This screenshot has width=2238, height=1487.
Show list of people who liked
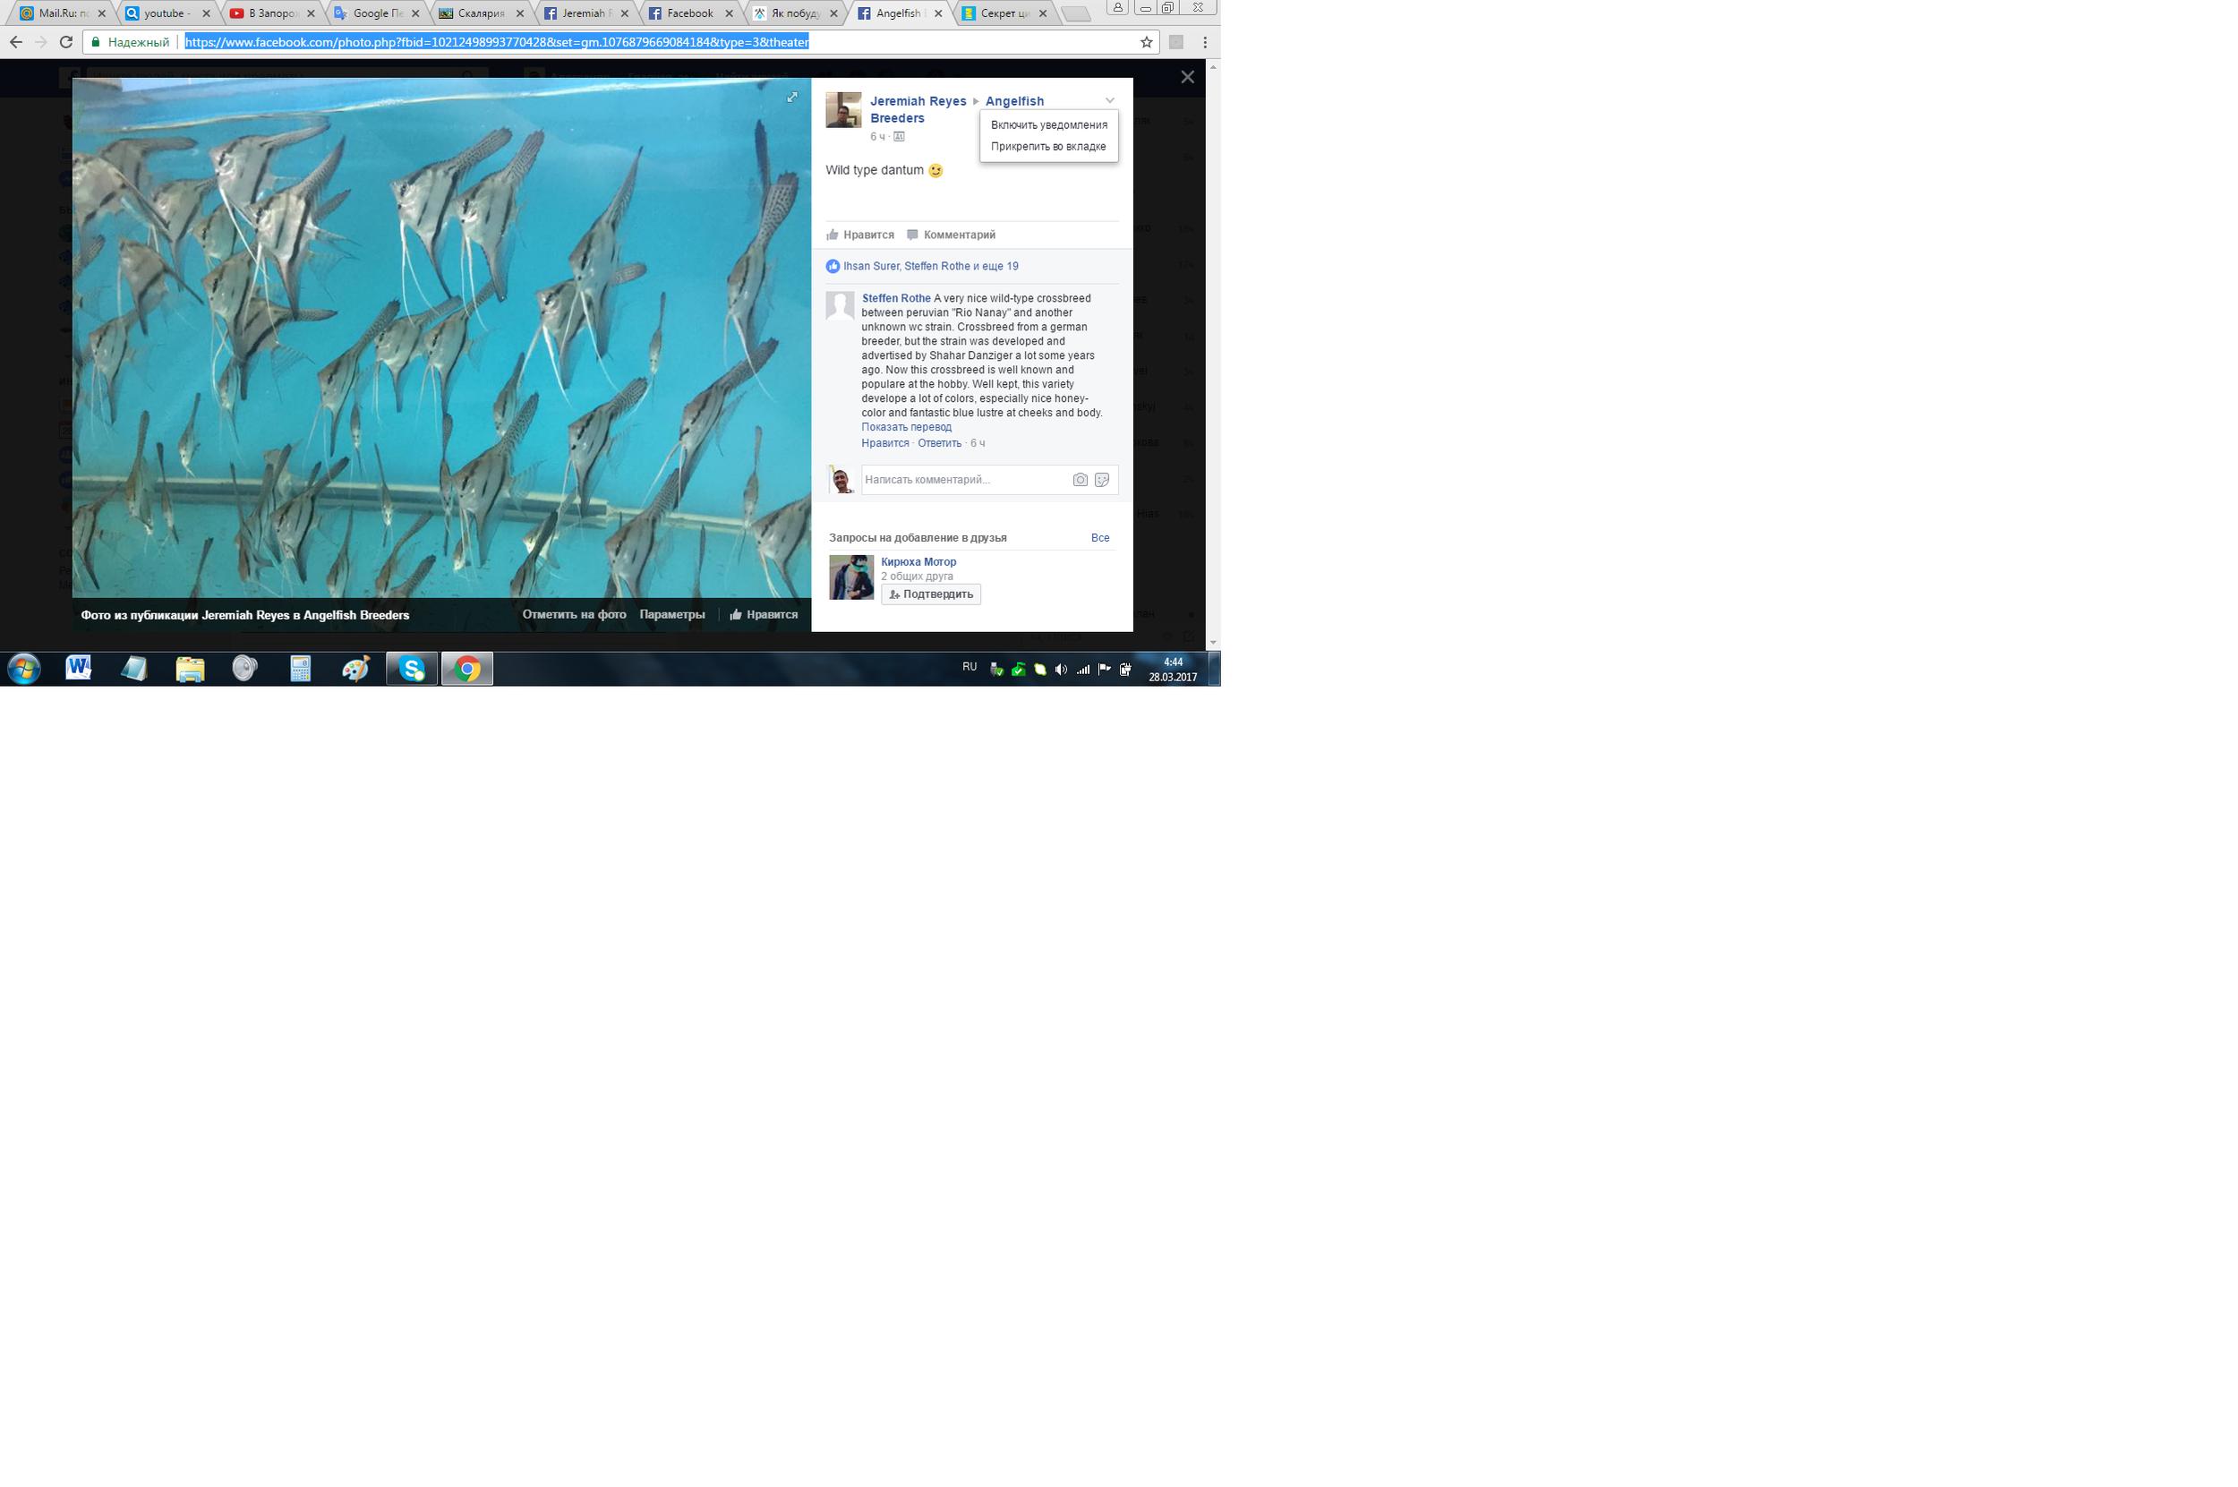[929, 267]
